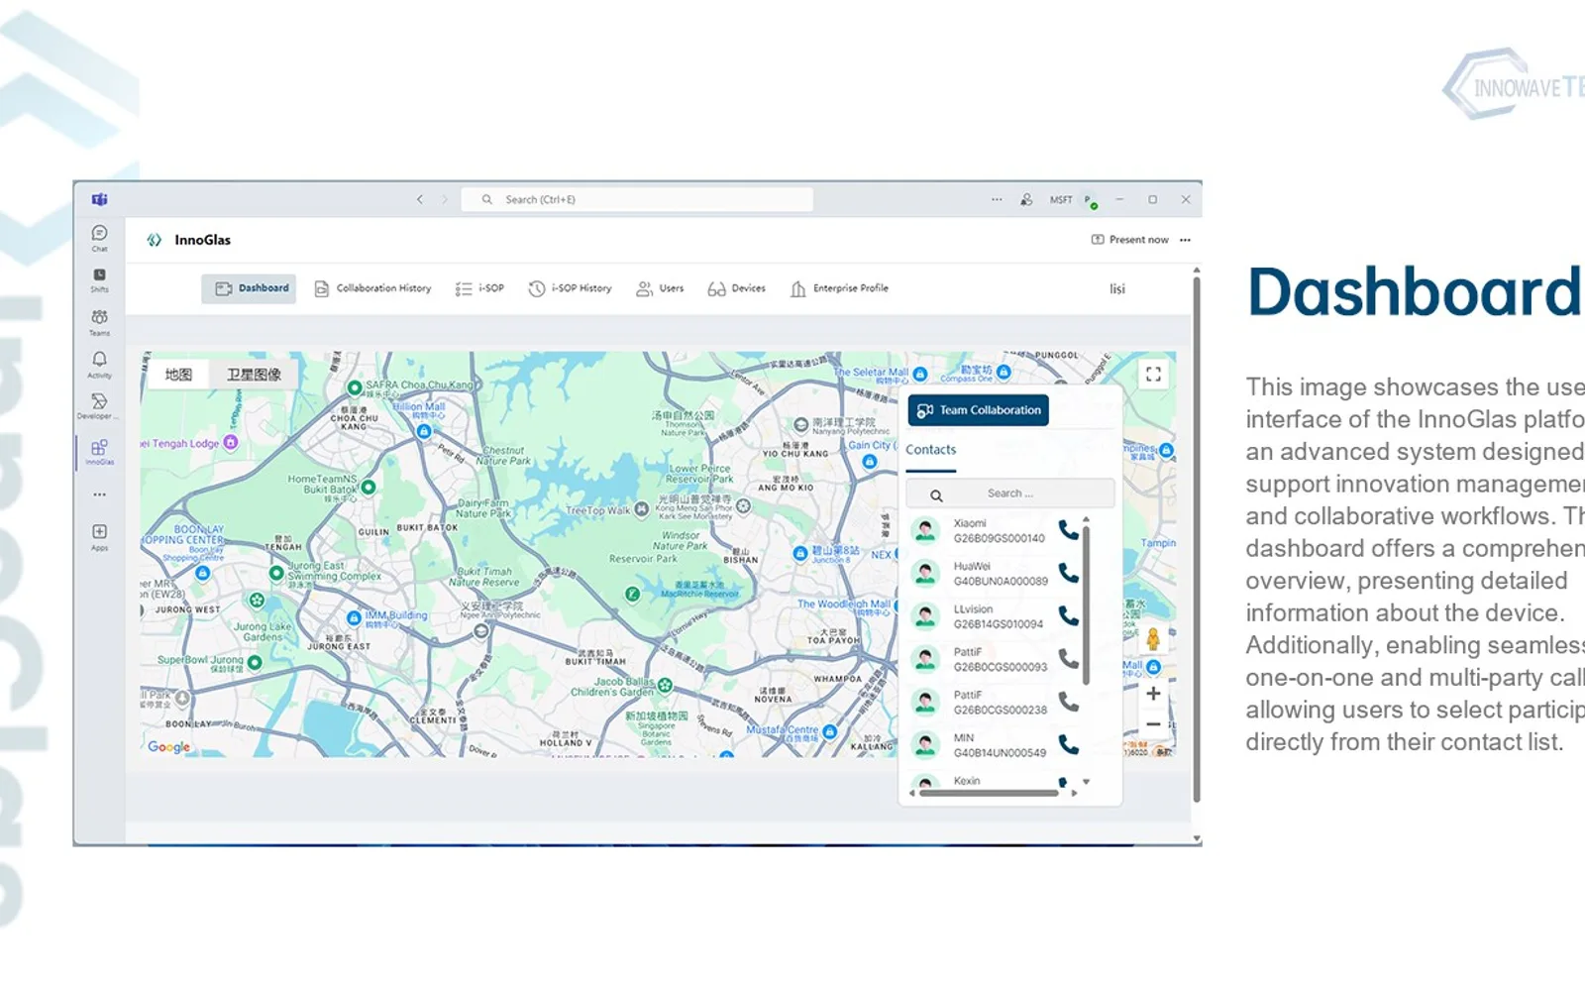Click the Contacts search field
Screen dimensions: 1585x991
1010,494
